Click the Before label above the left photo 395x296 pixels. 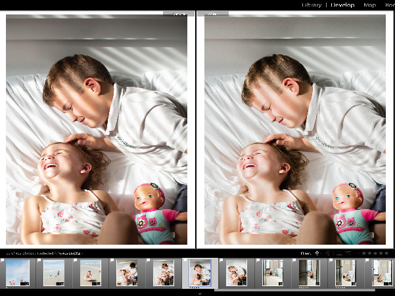pyautogui.click(x=177, y=13)
